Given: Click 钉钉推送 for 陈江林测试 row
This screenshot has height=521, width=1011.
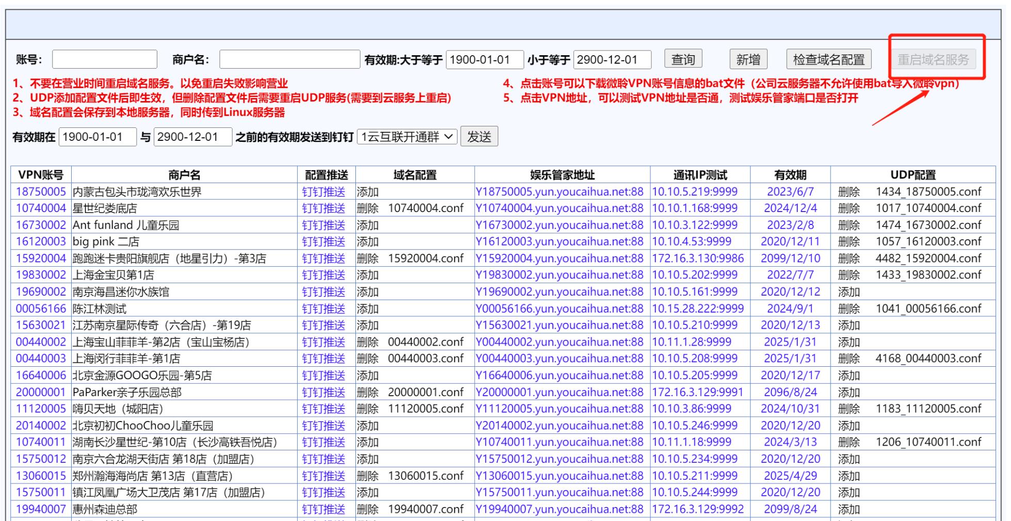Looking at the screenshot, I should click(x=323, y=308).
